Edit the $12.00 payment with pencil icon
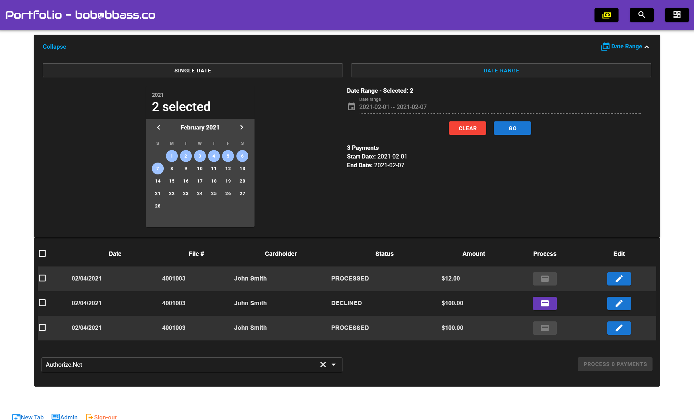 click(619, 279)
